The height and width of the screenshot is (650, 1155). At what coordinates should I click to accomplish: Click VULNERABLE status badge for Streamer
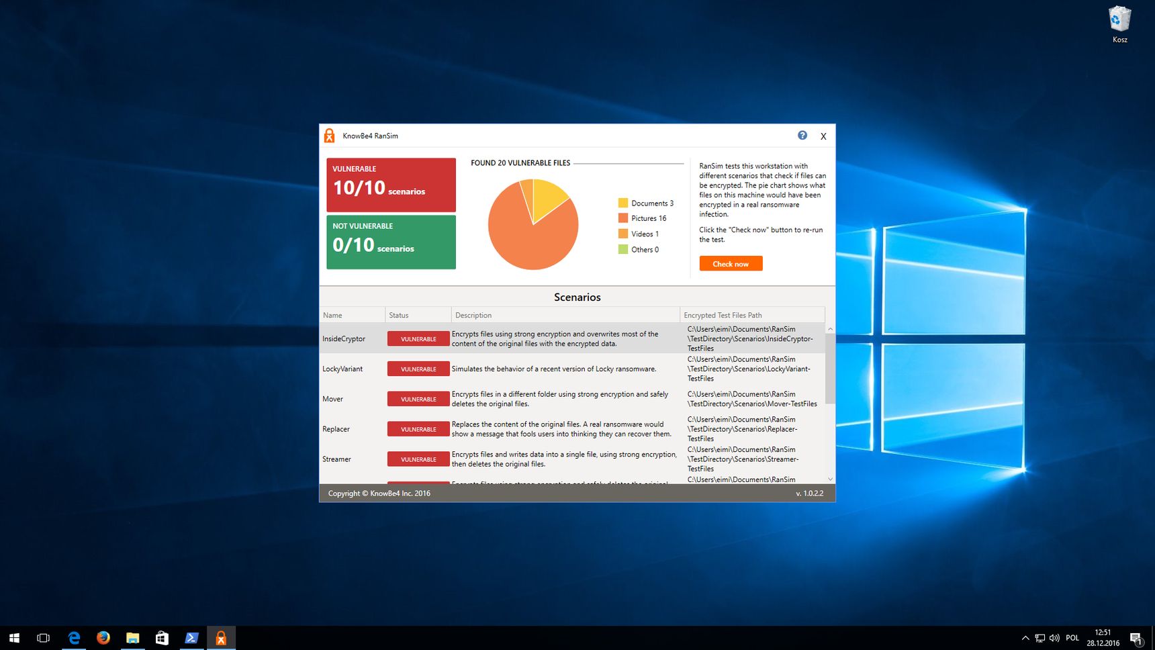(418, 460)
